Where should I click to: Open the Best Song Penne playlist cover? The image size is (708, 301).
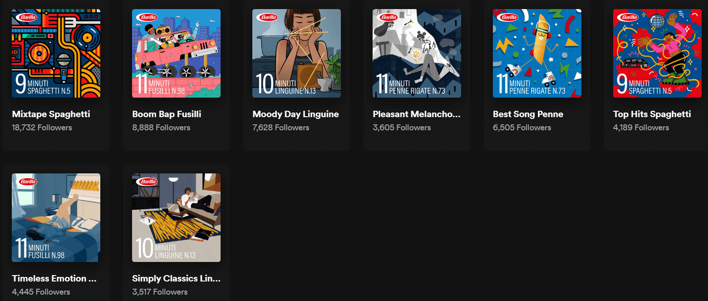[537, 53]
